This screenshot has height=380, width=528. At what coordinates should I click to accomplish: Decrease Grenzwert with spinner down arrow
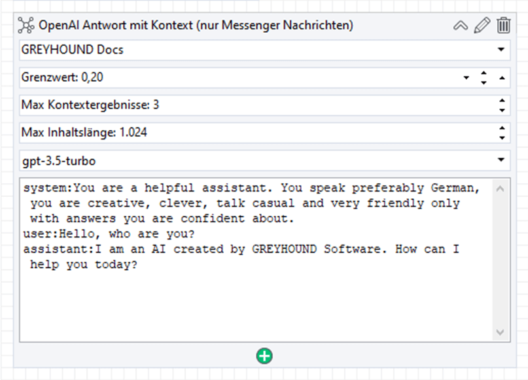[x=484, y=82]
